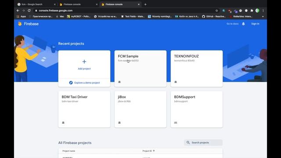The width and height of the screenshot is (281, 158).
Task: Open the Mac bookmark folder
Action: point(60,17)
